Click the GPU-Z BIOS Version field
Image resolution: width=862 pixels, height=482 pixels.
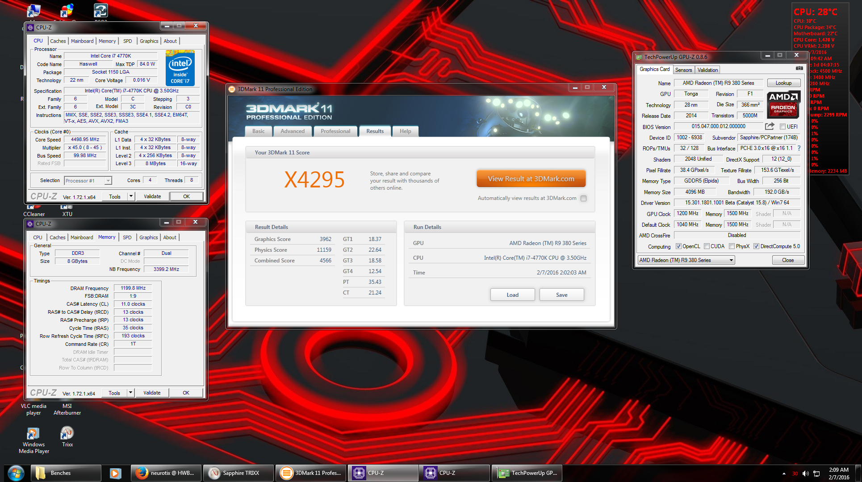(x=718, y=126)
